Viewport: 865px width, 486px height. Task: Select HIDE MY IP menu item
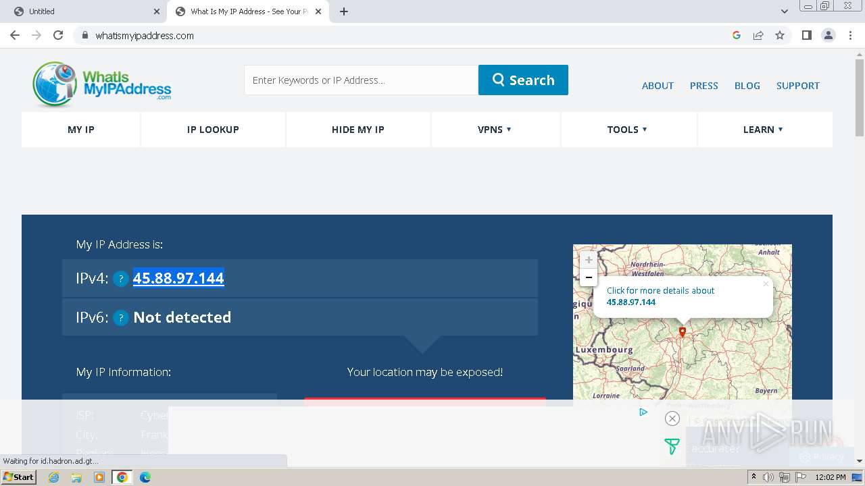pyautogui.click(x=357, y=130)
